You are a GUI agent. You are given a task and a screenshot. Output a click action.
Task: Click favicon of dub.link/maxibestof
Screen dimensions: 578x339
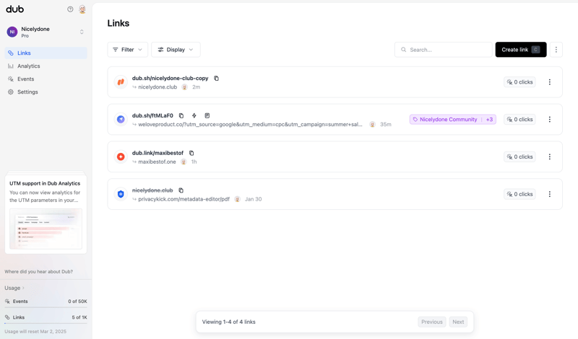click(x=121, y=157)
